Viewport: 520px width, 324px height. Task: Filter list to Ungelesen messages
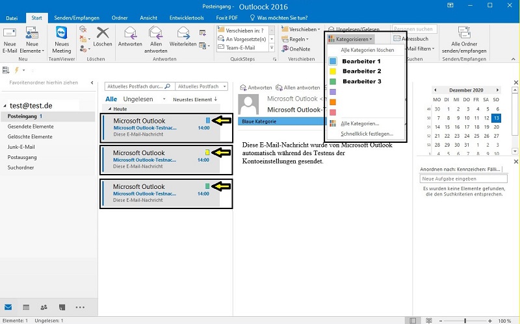pyautogui.click(x=138, y=99)
